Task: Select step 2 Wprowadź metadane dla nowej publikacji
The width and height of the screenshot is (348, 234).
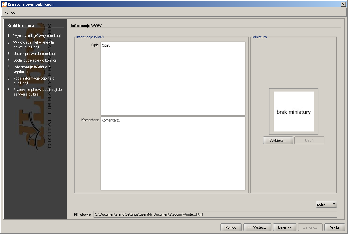Action: (x=31, y=45)
